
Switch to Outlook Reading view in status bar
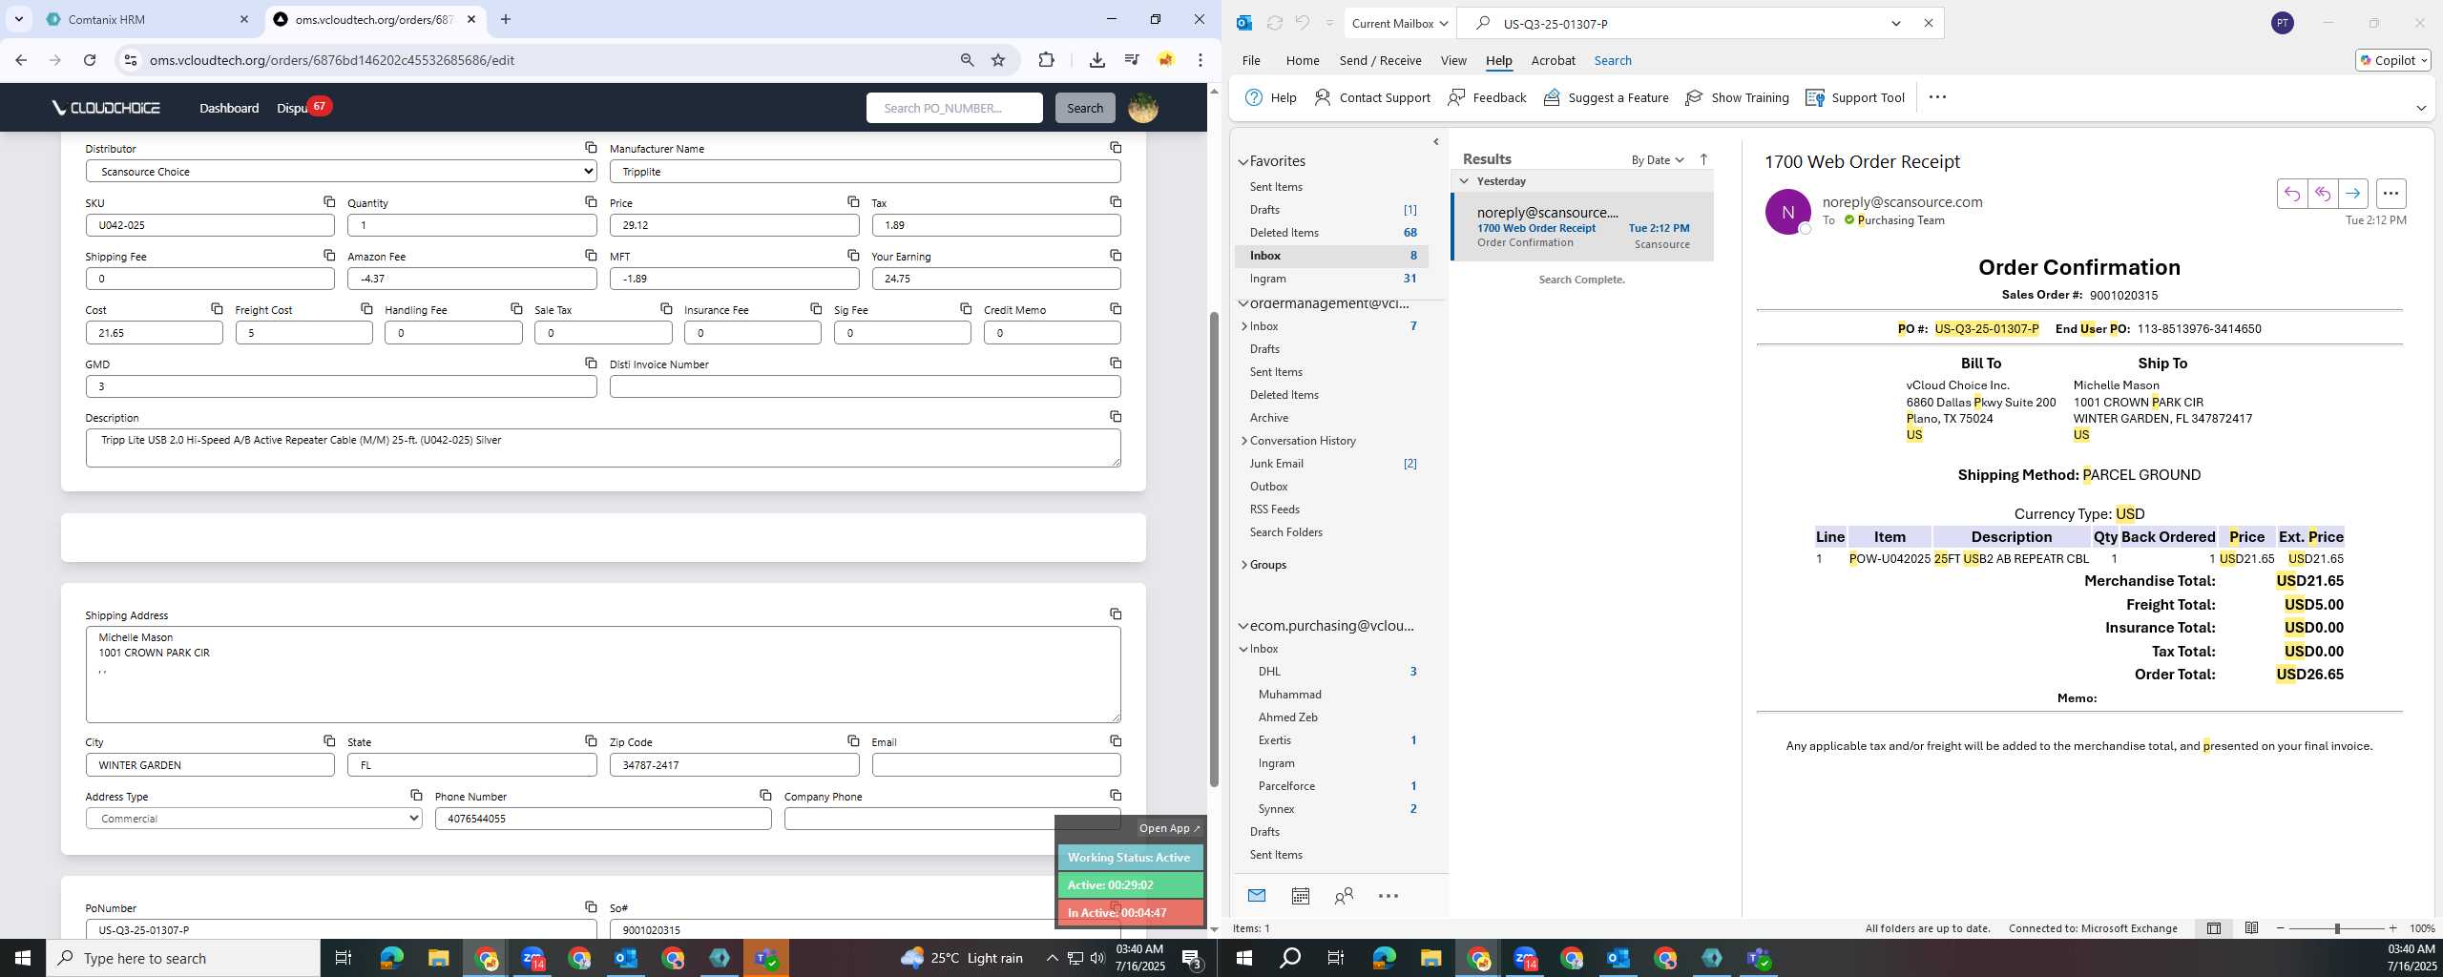2251,927
